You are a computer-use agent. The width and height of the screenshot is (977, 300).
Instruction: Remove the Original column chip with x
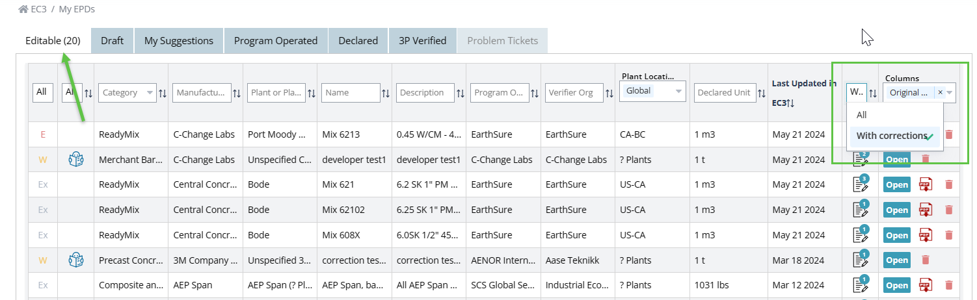(940, 92)
